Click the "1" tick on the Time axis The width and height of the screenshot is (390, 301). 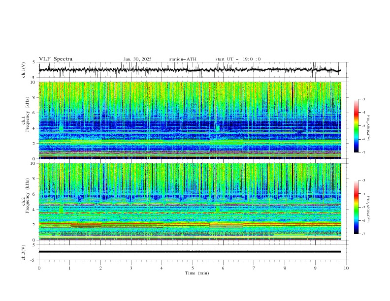[70, 268]
